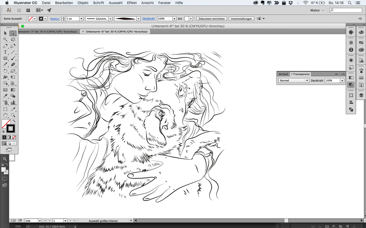Image resolution: width=366 pixels, height=228 pixels.
Task: Select the Direct Selection tool
Action: pyautogui.click(x=13, y=33)
